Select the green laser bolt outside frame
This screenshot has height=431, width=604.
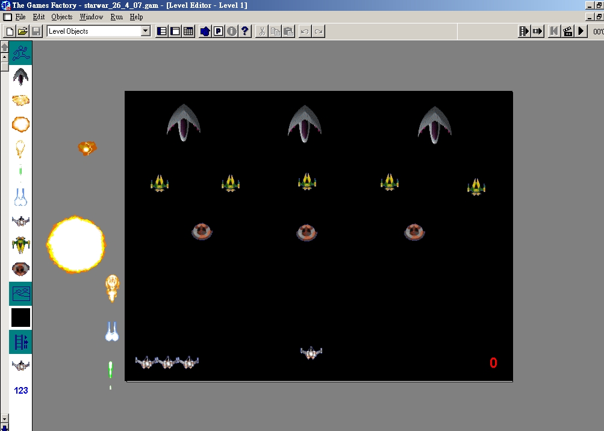111,370
